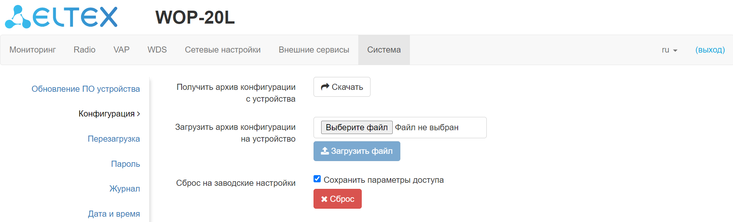
Task: Click the Eltex logo
Action: click(x=61, y=17)
